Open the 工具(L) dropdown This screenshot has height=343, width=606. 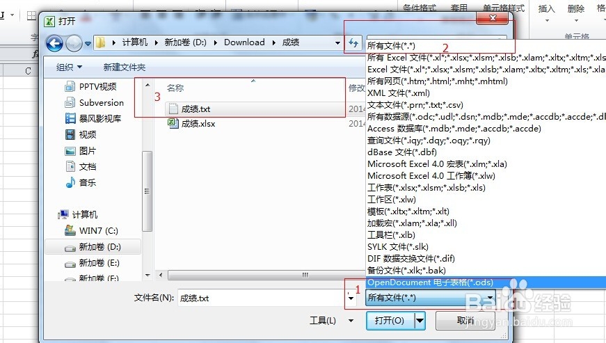[332, 321]
